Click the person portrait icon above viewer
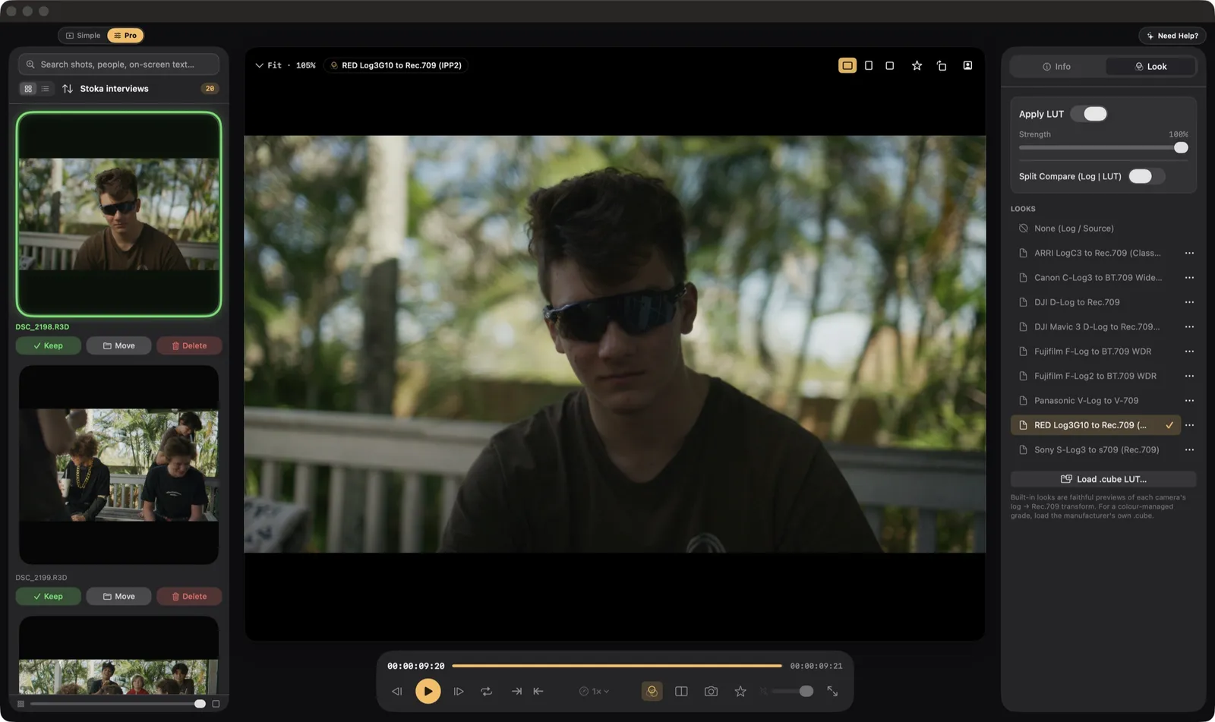Image resolution: width=1215 pixels, height=722 pixels. point(967,66)
